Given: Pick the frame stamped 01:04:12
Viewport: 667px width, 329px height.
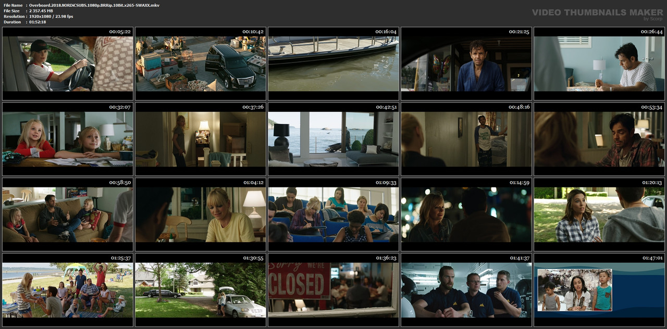Looking at the screenshot, I should [x=201, y=214].
